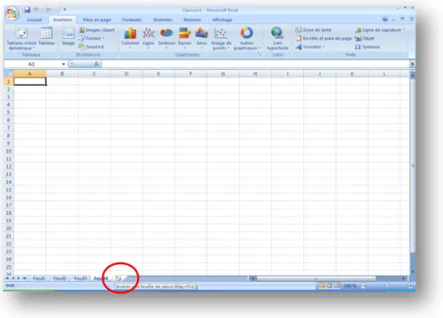Click the SmartArt button

pyautogui.click(x=91, y=47)
